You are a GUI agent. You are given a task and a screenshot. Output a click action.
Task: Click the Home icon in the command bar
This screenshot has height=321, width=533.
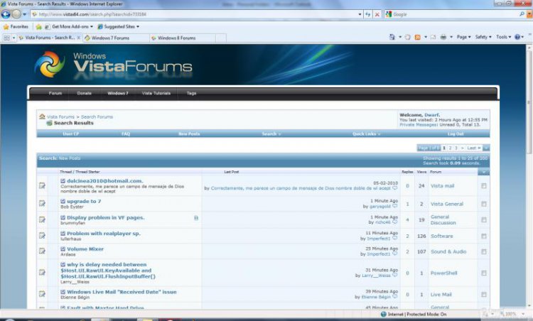pos(392,37)
